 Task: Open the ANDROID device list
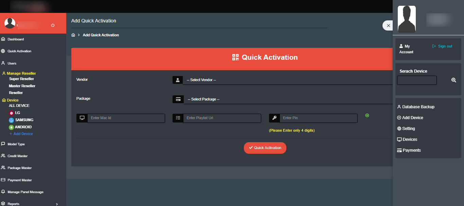pos(23,127)
